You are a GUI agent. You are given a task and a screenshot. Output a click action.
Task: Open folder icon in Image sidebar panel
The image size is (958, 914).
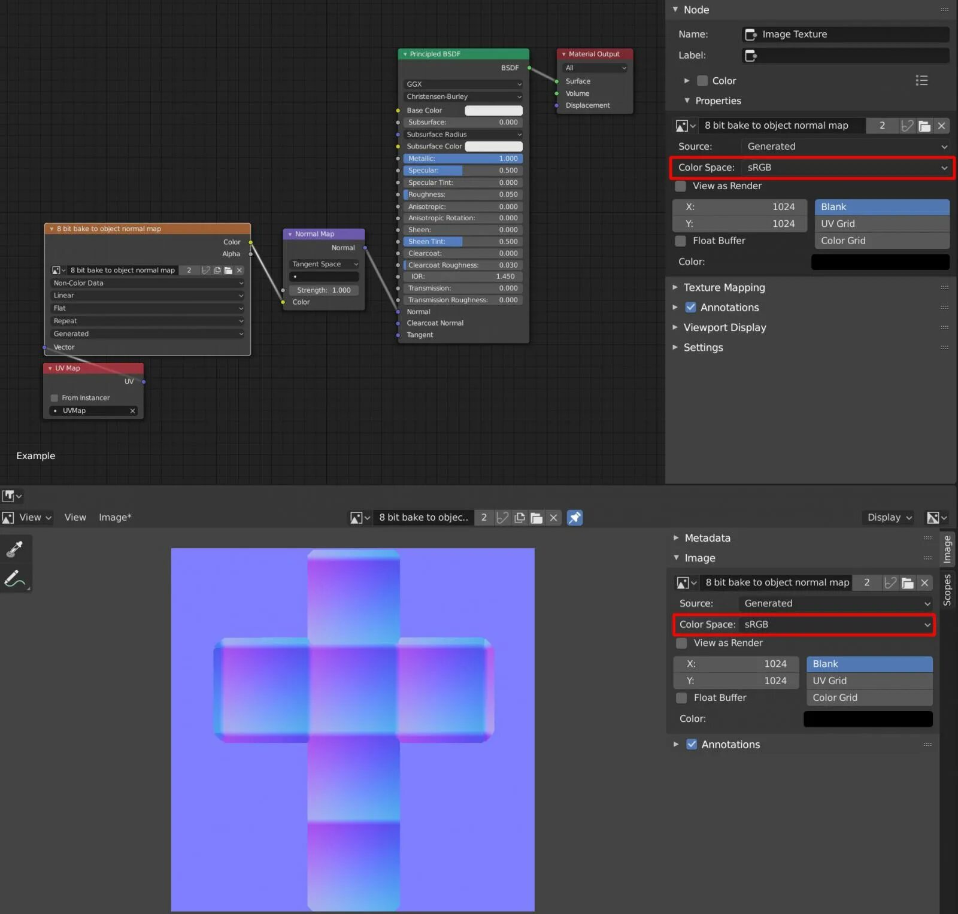[908, 582]
